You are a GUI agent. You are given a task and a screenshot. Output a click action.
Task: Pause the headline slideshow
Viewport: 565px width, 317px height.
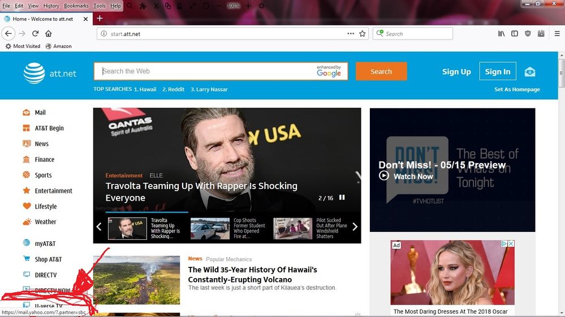(342, 197)
